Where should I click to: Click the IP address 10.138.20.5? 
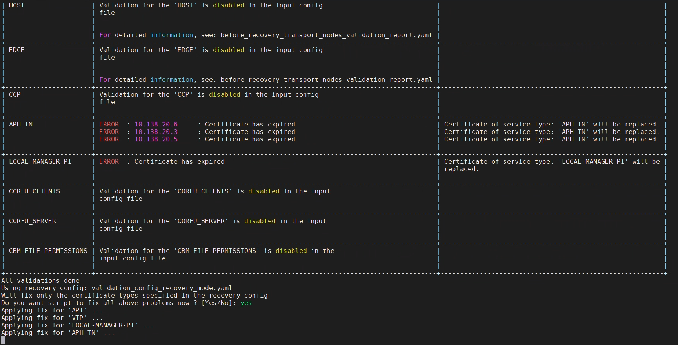tap(156, 139)
